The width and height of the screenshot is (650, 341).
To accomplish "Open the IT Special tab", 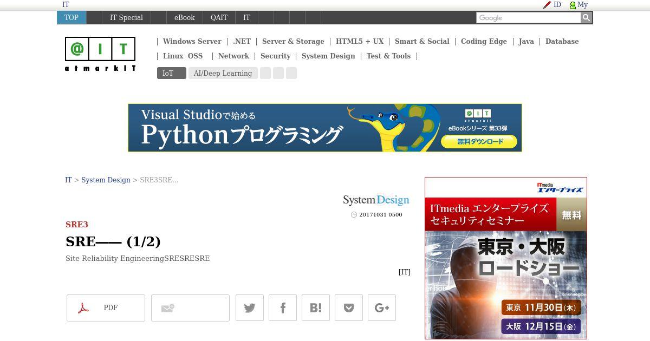I will click(x=126, y=17).
